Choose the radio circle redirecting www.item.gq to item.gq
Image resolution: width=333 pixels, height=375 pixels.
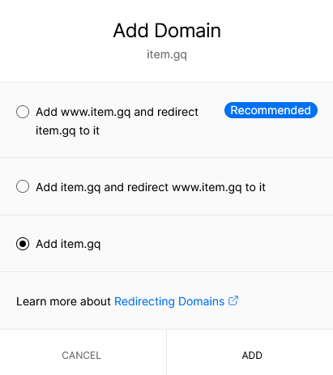[23, 186]
